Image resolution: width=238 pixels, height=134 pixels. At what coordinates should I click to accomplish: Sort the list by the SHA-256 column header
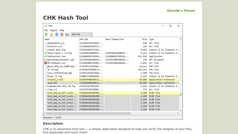coord(91,39)
